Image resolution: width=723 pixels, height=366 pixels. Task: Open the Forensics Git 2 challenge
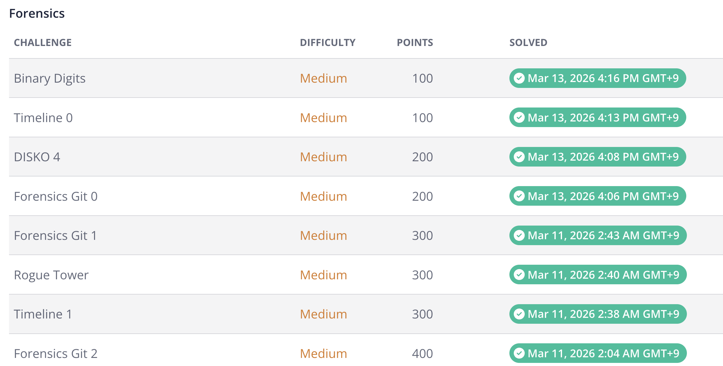pos(56,354)
